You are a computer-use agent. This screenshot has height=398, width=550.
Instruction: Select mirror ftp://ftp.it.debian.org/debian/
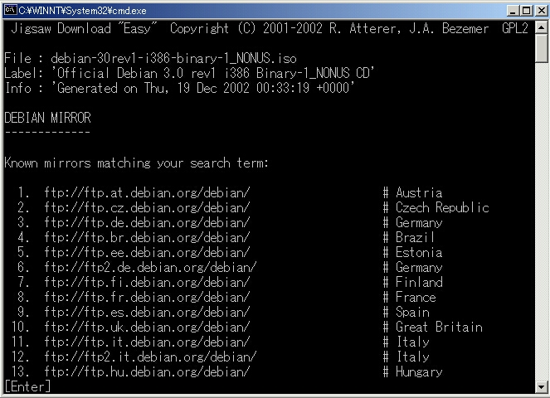coord(147,342)
